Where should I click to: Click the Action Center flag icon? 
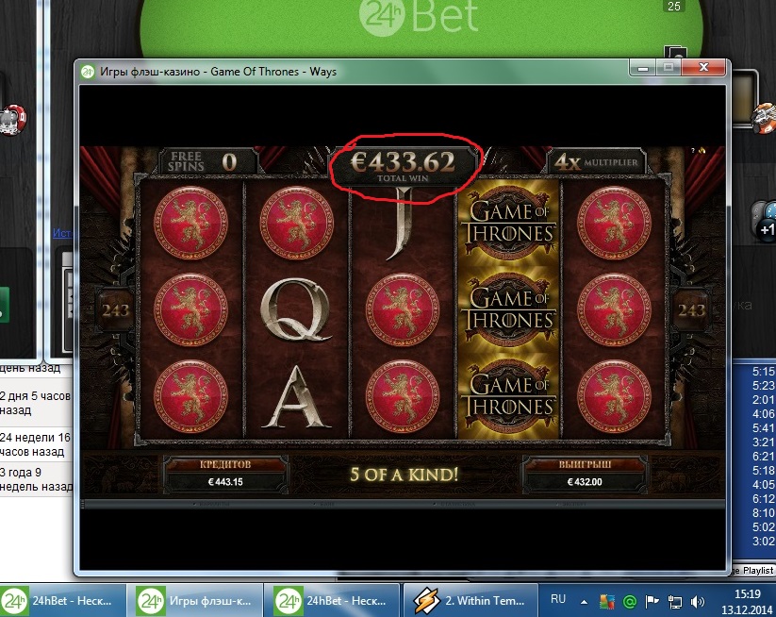pyautogui.click(x=652, y=602)
